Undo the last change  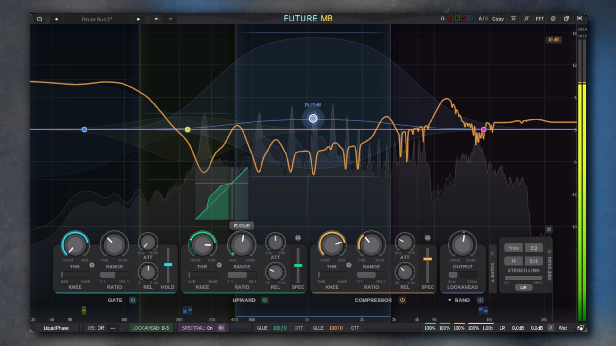click(x=157, y=19)
